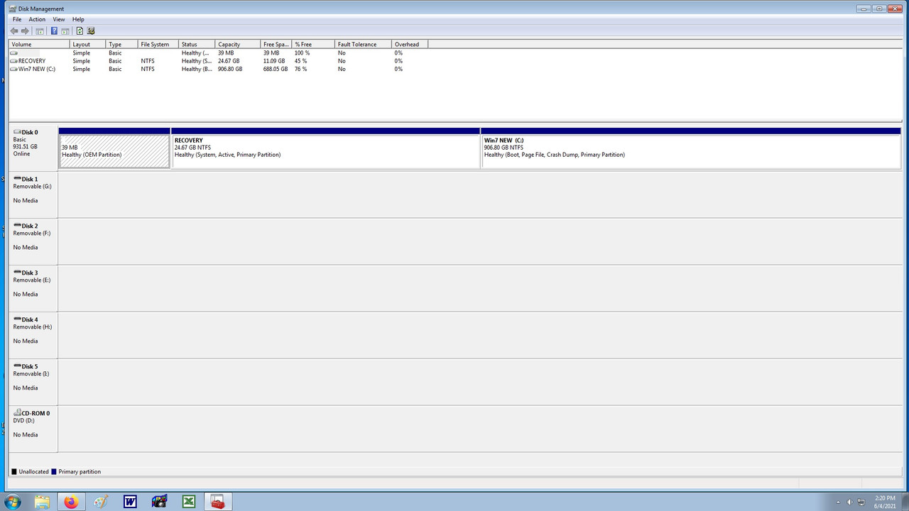Click the Start button
909x511 pixels.
pyautogui.click(x=13, y=501)
